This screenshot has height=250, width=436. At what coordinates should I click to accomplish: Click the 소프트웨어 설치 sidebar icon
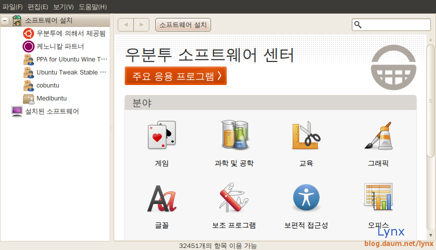pyautogui.click(x=17, y=20)
